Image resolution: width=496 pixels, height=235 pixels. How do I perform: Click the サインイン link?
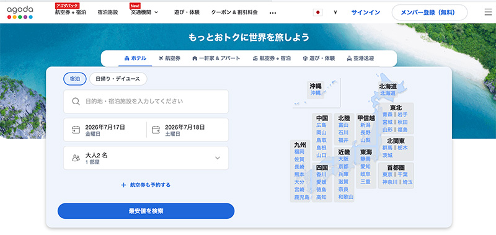pyautogui.click(x=366, y=12)
